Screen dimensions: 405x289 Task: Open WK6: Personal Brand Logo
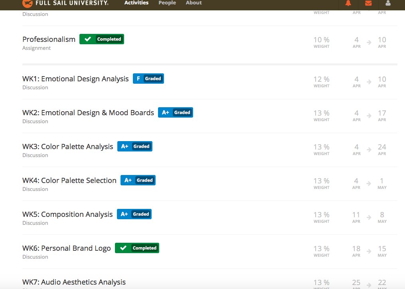point(66,248)
